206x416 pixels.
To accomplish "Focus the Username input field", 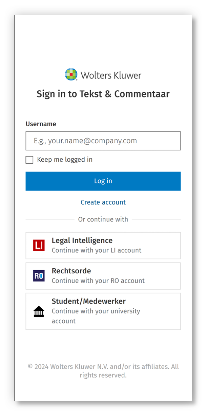I will point(103,141).
